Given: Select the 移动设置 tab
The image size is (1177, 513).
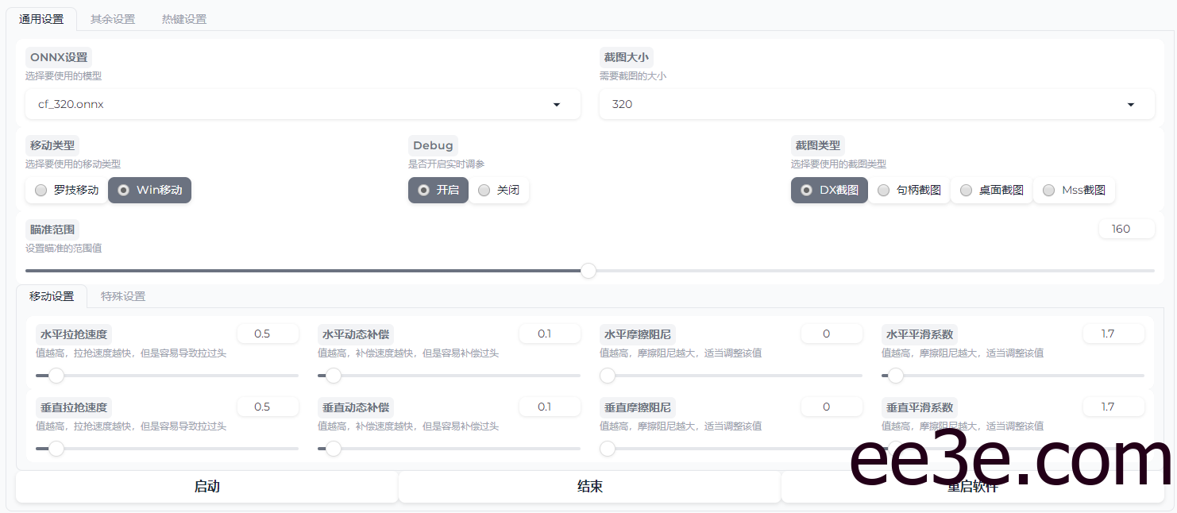Looking at the screenshot, I should pyautogui.click(x=52, y=295).
